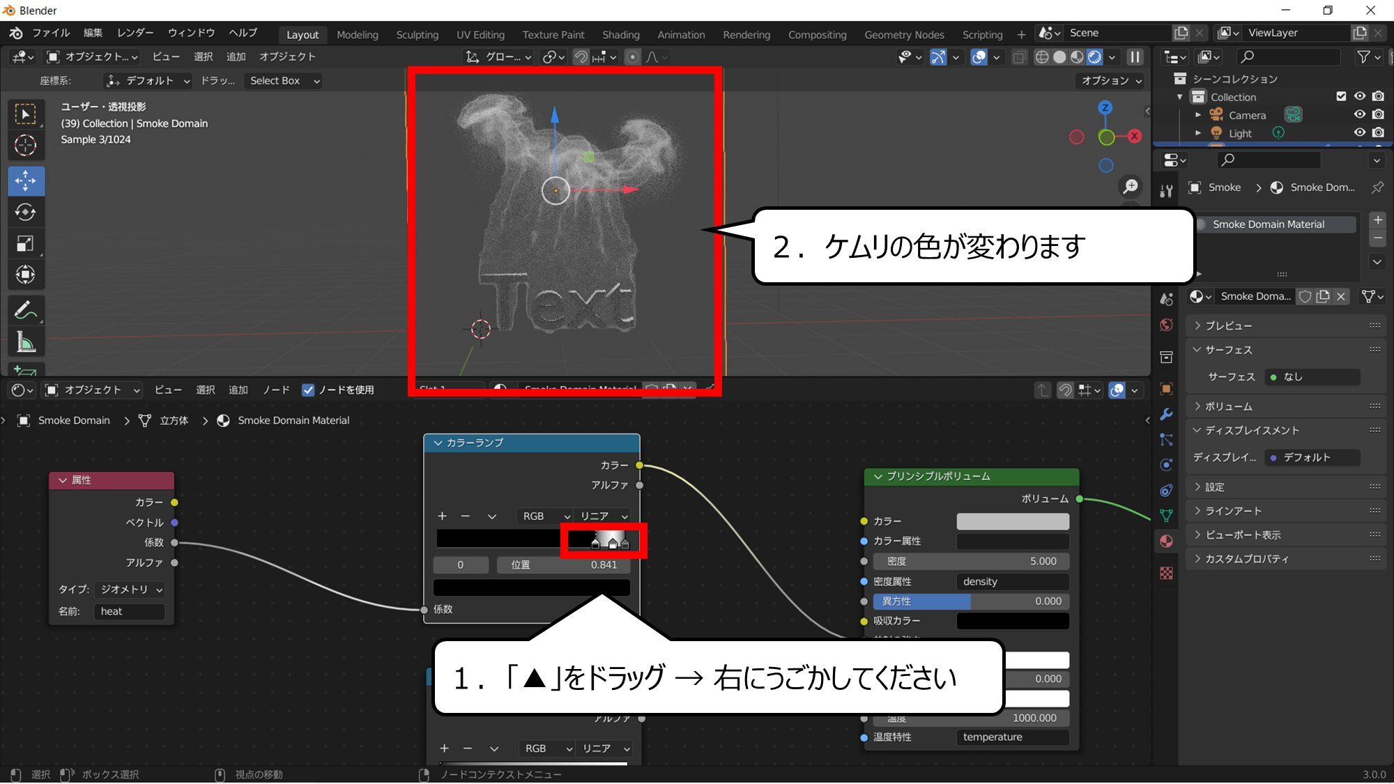Toggle snapping magnet in viewport header
The height and width of the screenshot is (784, 1394).
pos(580,57)
